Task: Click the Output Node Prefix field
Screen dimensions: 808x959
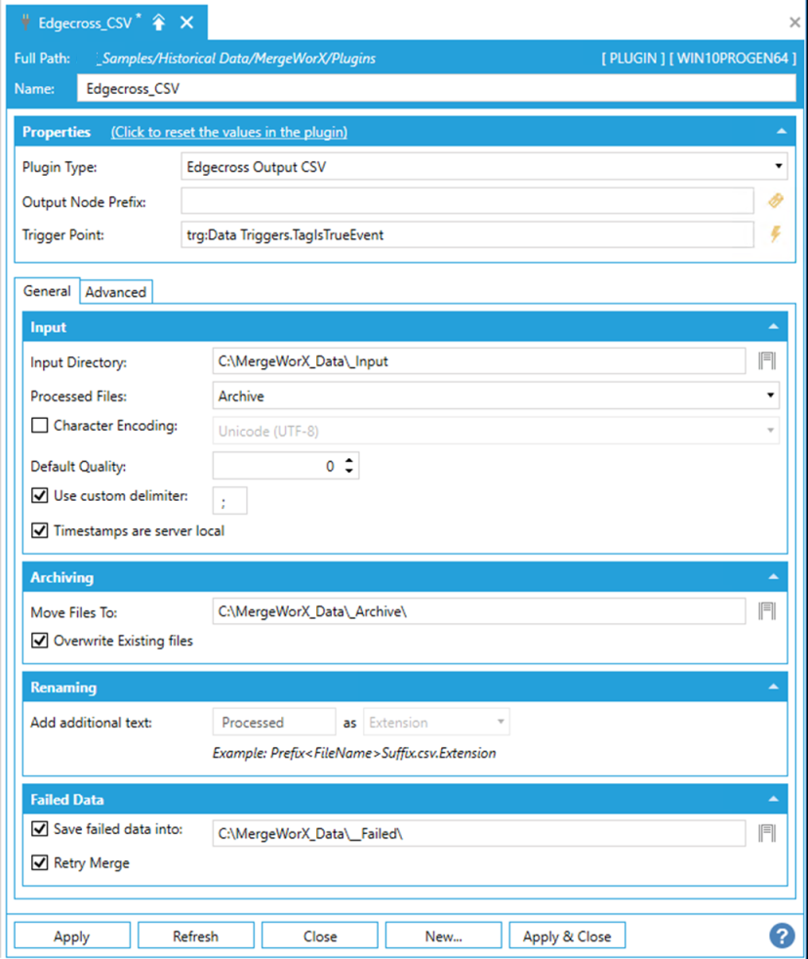Action: (467, 201)
